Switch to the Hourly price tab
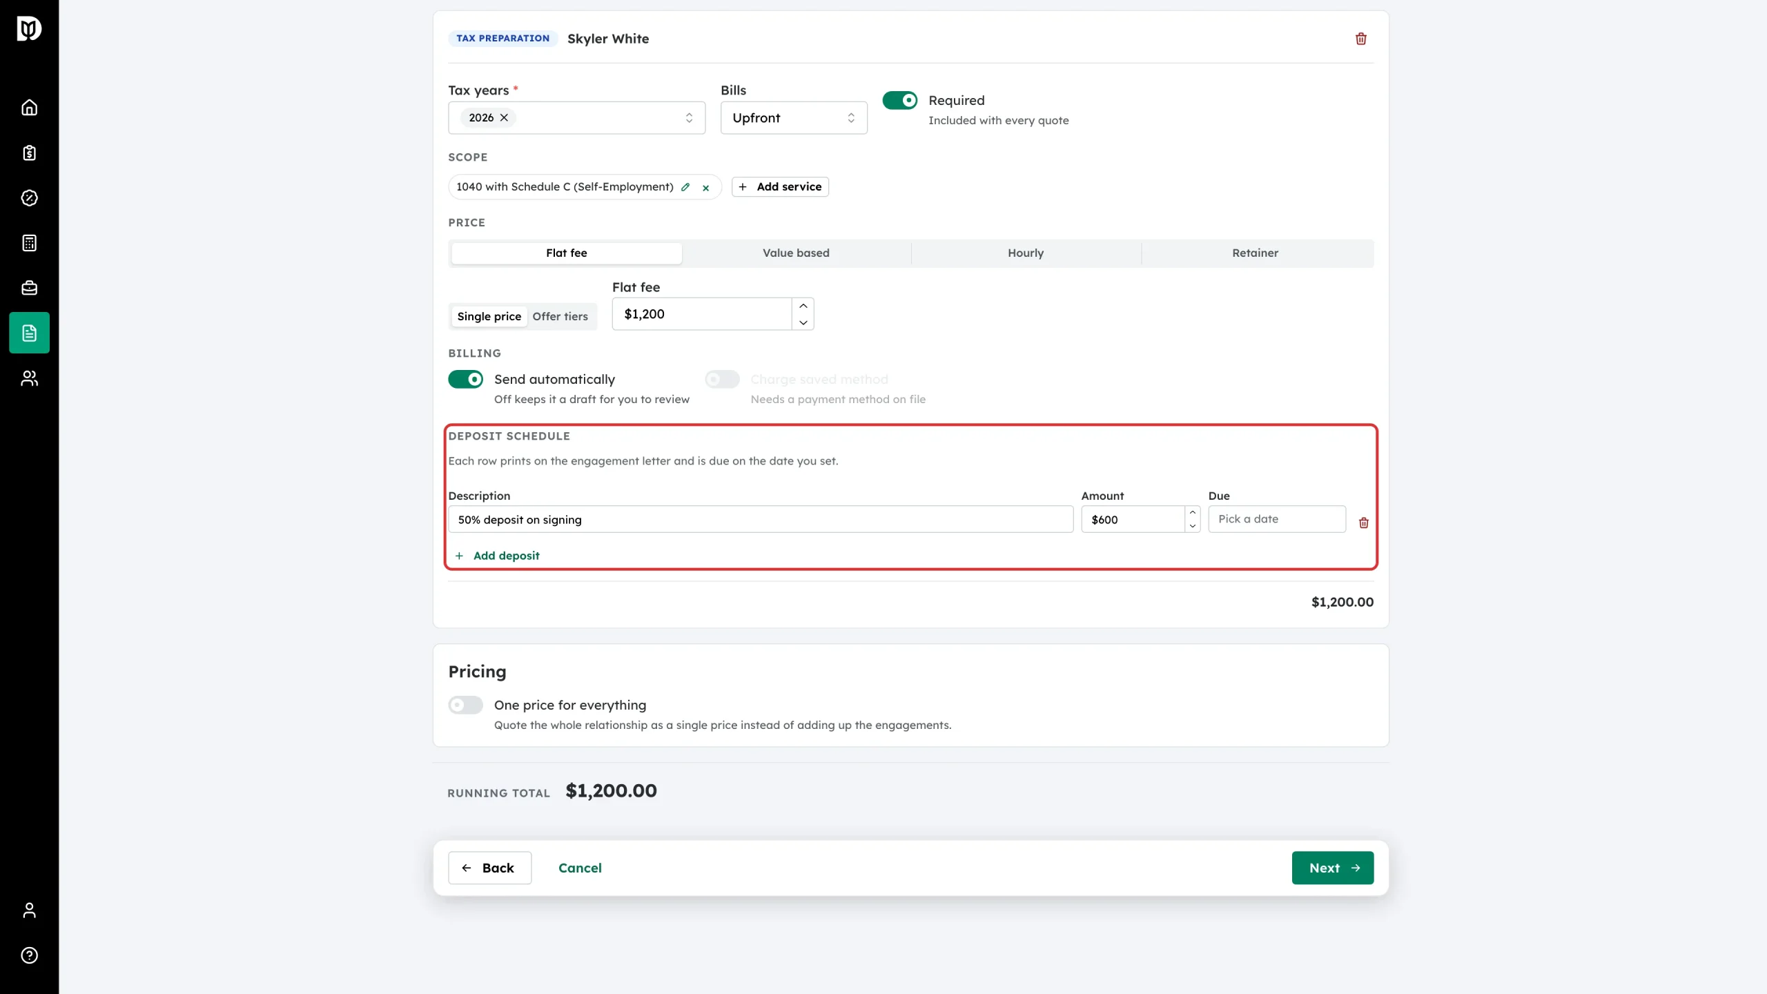Screen dimensions: 1767x994 tap(1026, 253)
